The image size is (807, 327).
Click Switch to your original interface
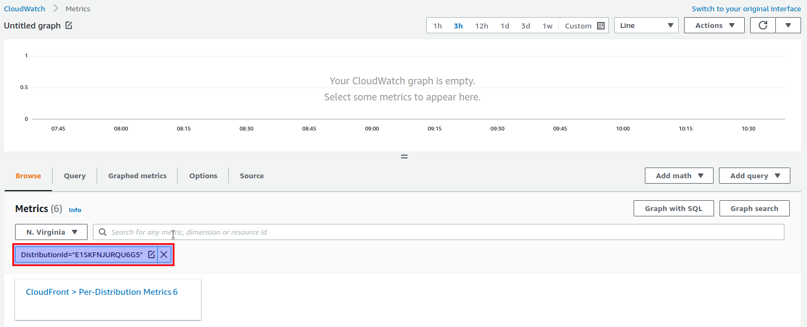pos(746,8)
